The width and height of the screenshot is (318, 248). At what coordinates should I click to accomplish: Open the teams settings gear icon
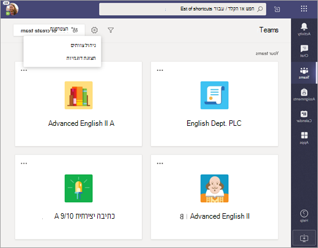[94, 30]
